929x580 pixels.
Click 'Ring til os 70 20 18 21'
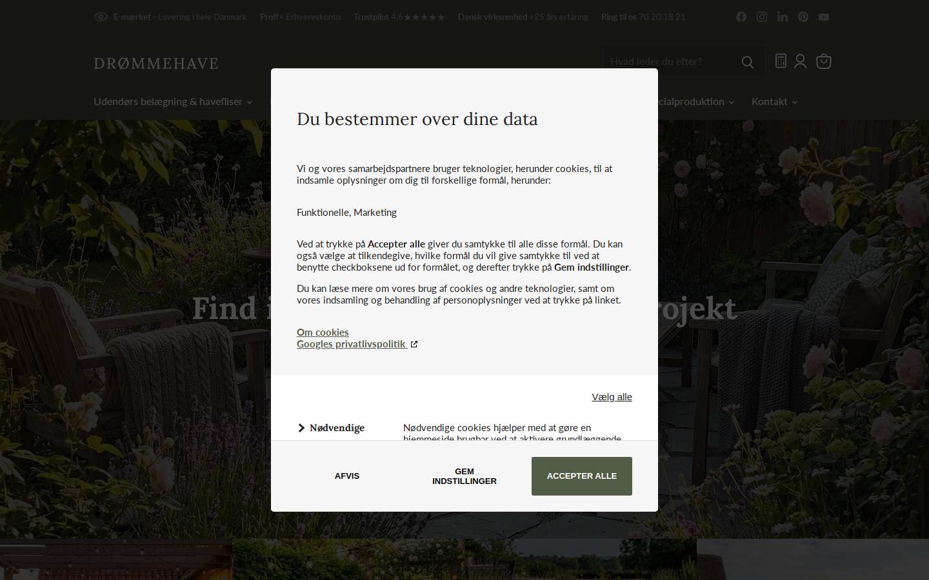pos(643,17)
